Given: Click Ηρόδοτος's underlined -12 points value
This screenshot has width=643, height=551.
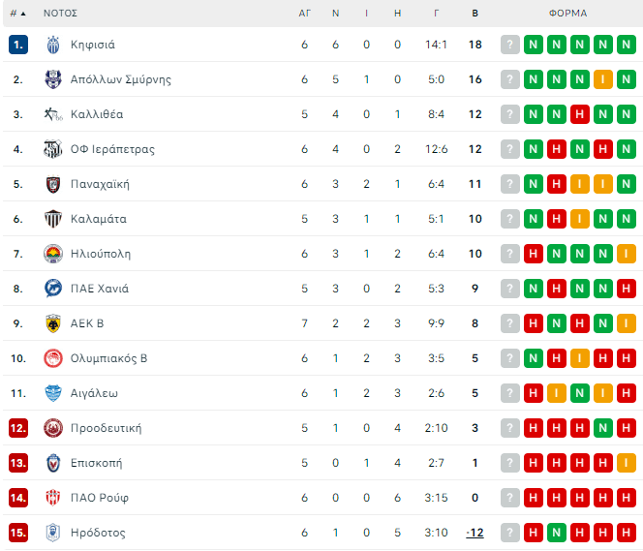Looking at the screenshot, I should pos(475,533).
